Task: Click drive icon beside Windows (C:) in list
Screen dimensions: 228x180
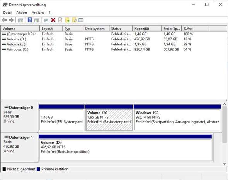Action: (4, 49)
